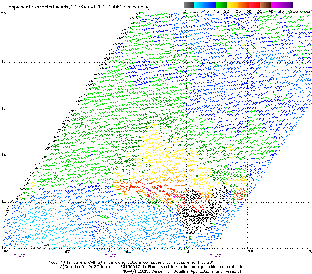This screenshot has height=274, width=312.
Task: Select the red 30-35 knots legend swatch
Action: [255, 5]
